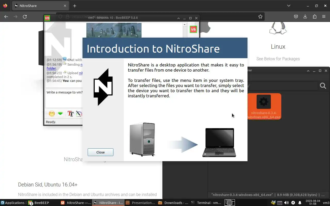Image resolution: width=330 pixels, height=206 pixels.
Task: Open the volume control tray icon
Action: tap(286, 203)
